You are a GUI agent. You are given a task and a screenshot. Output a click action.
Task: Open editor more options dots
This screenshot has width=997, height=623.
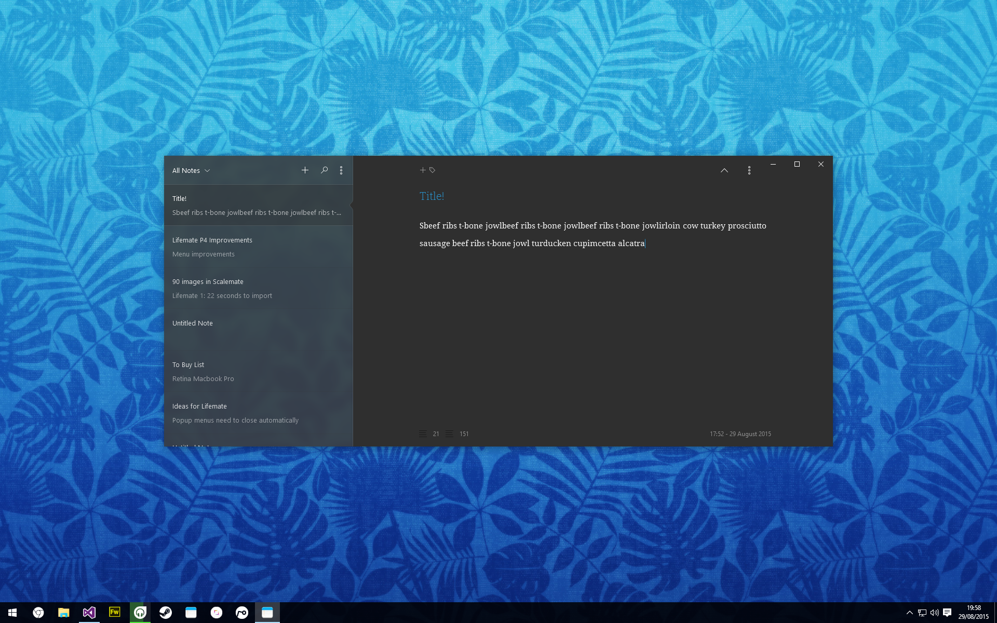(x=749, y=170)
